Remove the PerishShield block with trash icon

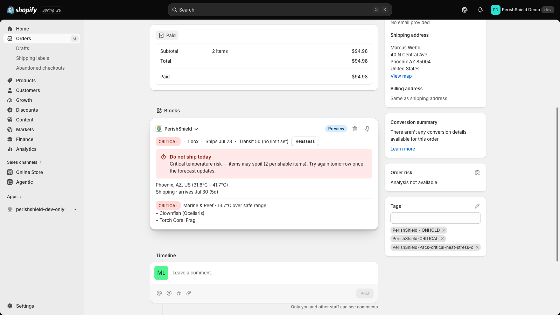click(355, 129)
